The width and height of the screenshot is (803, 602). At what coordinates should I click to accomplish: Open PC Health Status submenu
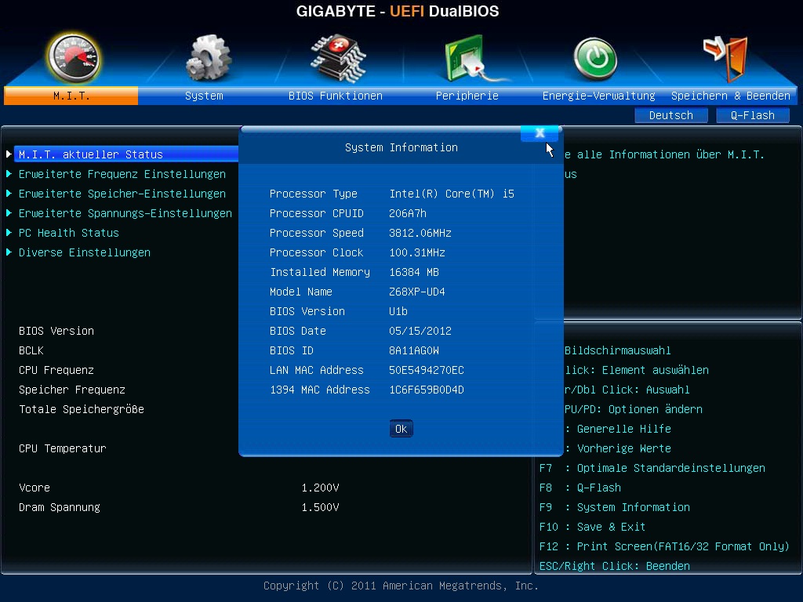click(69, 233)
